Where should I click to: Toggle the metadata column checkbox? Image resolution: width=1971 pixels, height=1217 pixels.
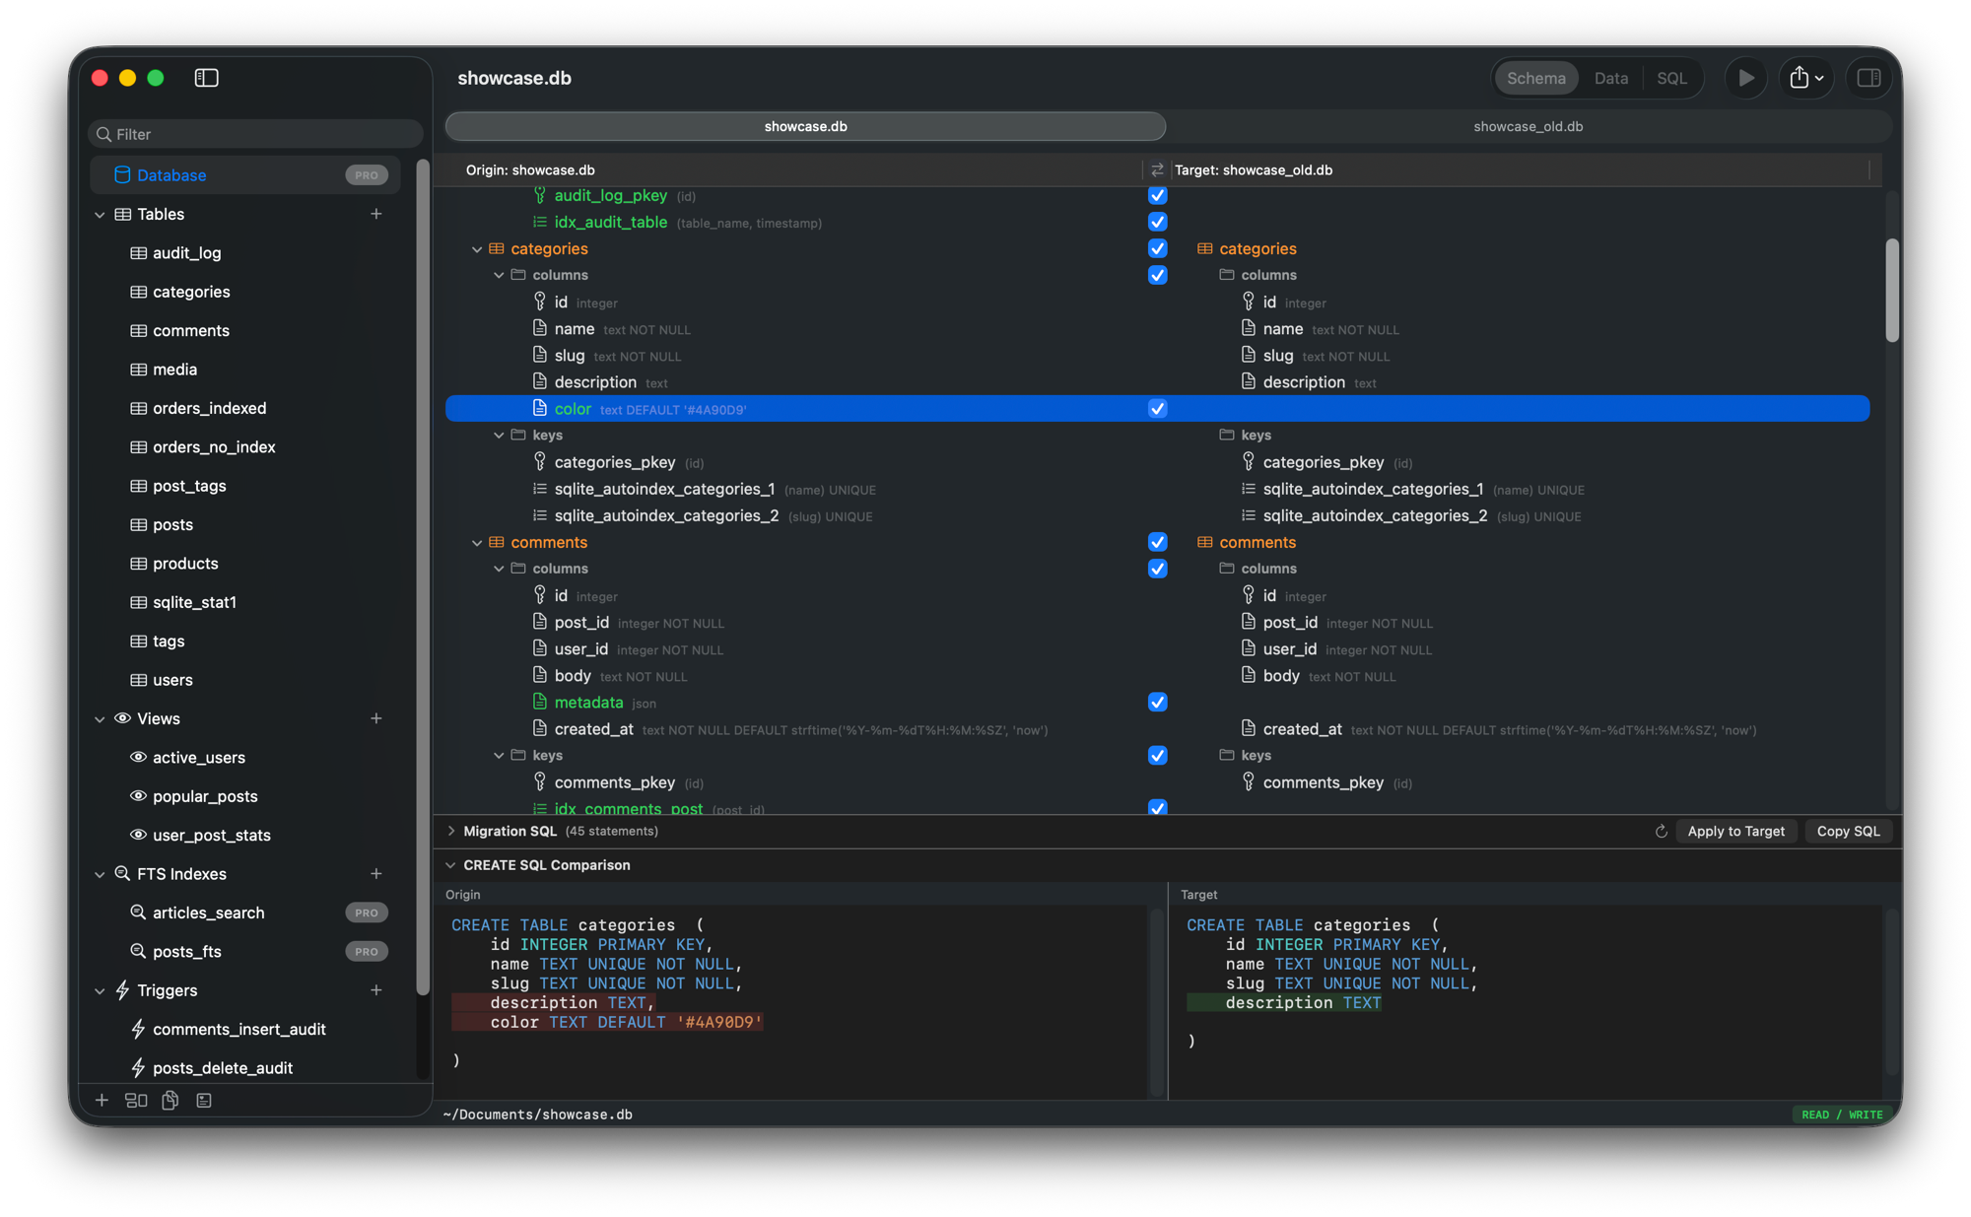pyautogui.click(x=1157, y=702)
